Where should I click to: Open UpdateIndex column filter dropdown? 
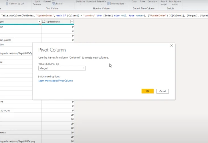coord(72,21)
